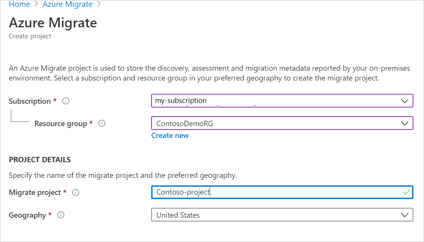Open Azure Migrate from the breadcrumb

coord(67,4)
